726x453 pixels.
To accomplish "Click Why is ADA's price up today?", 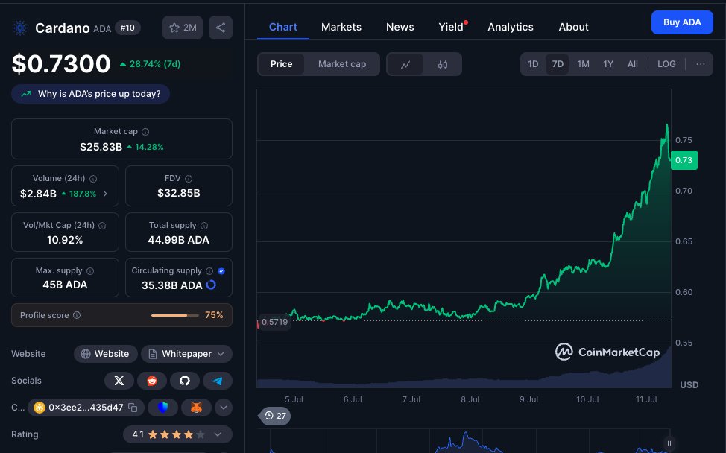I will point(91,94).
